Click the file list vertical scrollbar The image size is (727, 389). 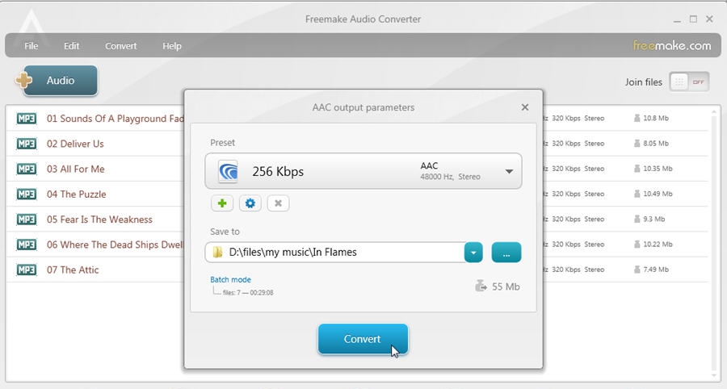[716, 244]
